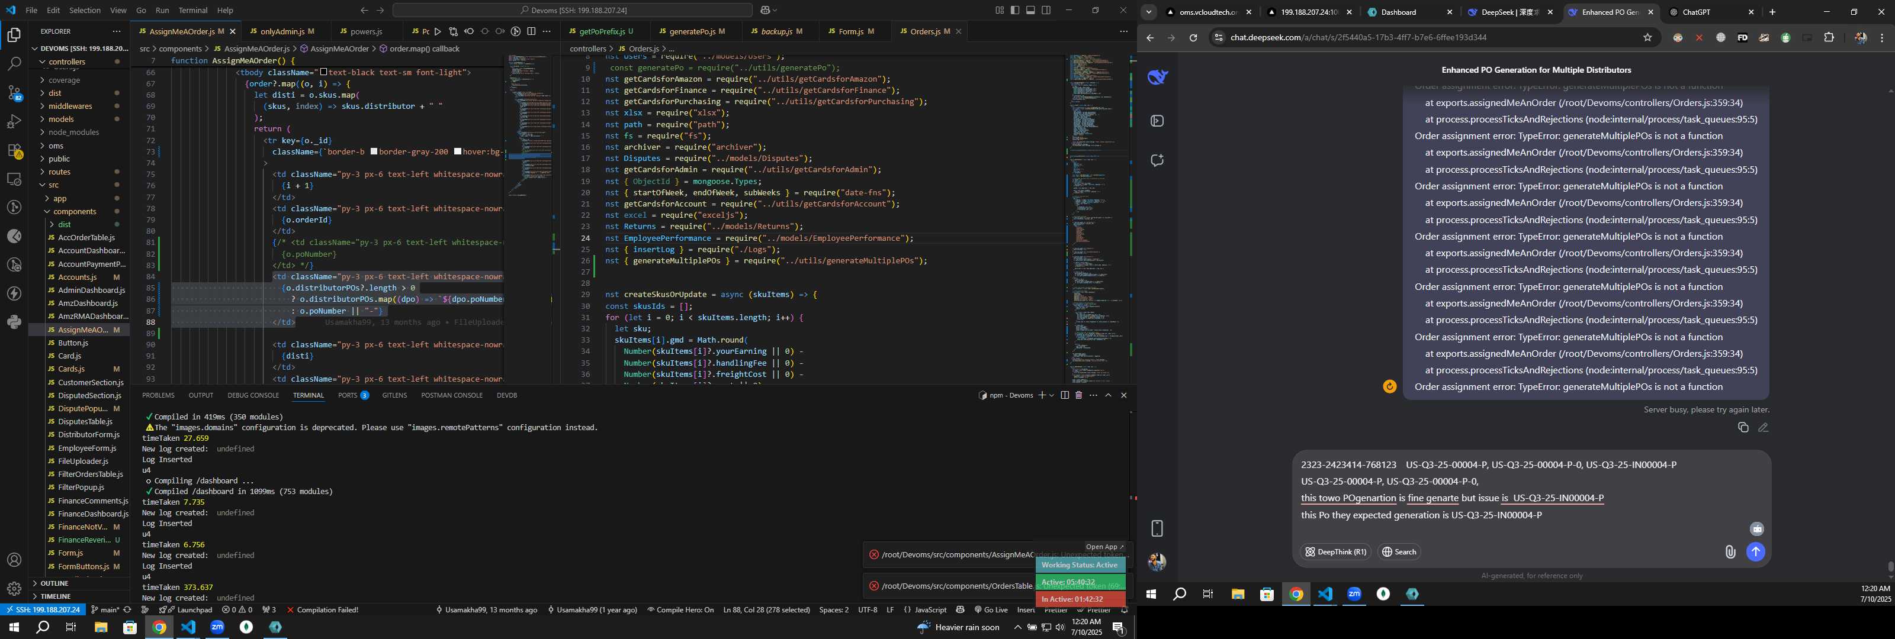Get the DeepSeek mobile app phone icon
Viewport: 1895px width, 639px height.
click(1157, 528)
